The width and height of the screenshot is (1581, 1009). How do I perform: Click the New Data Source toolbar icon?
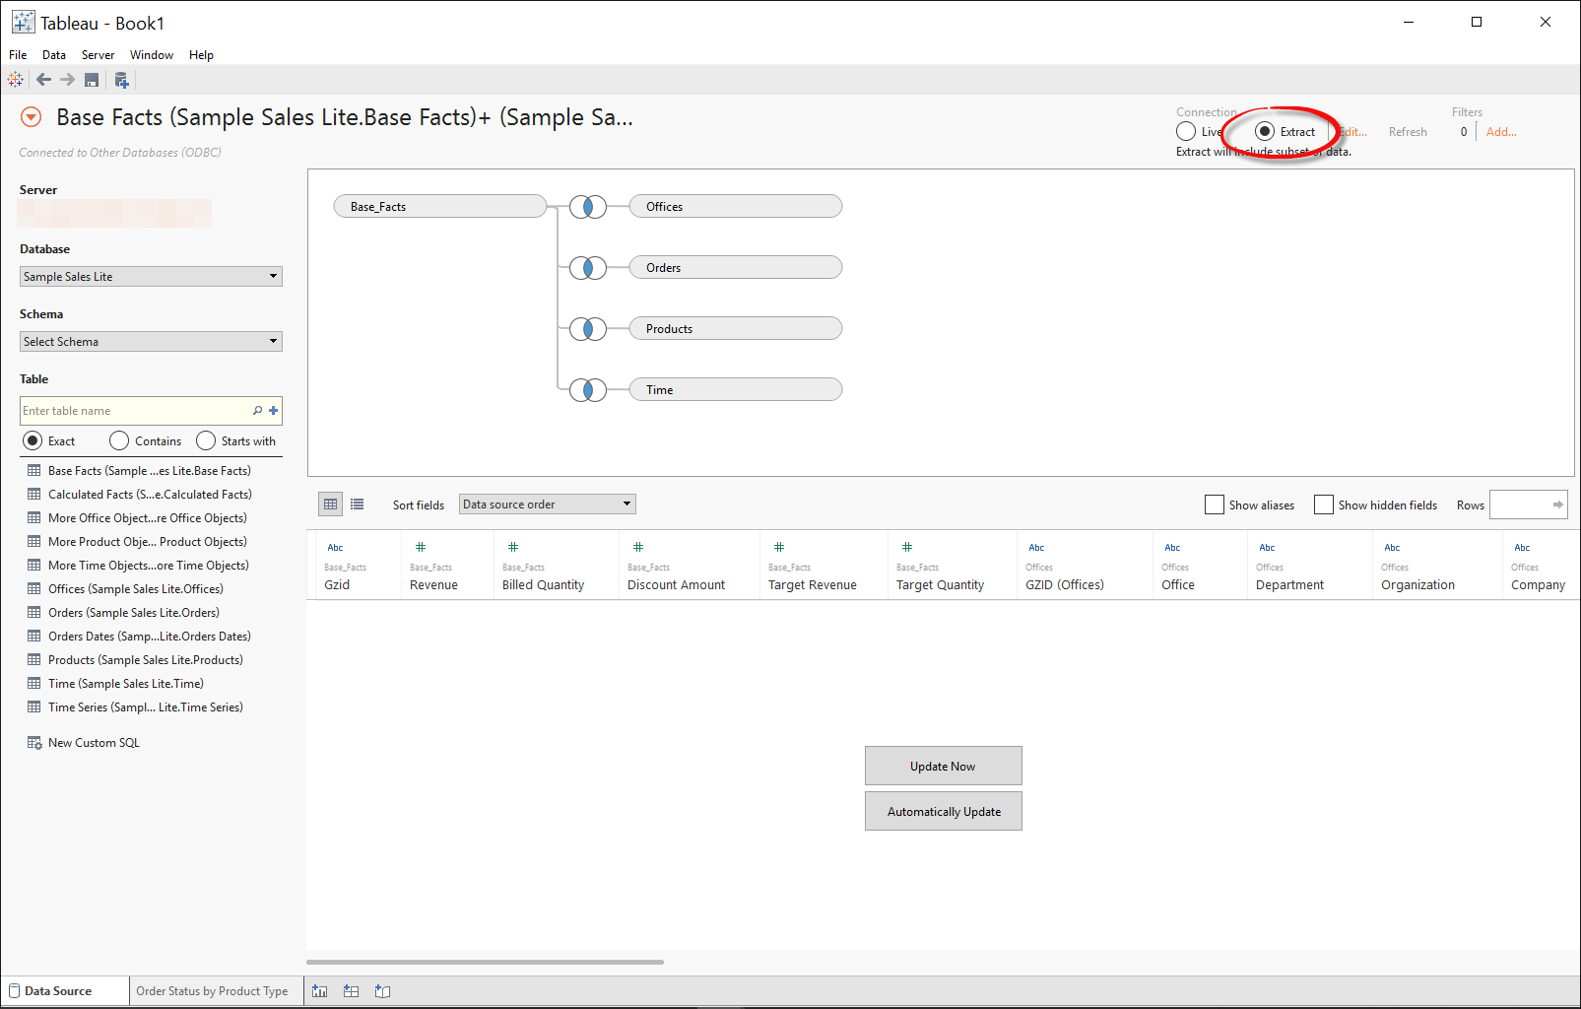pos(121,80)
